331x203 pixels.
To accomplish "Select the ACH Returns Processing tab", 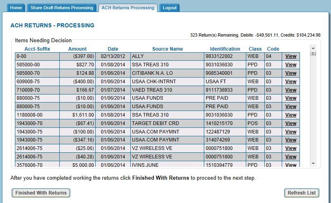I will (128, 8).
